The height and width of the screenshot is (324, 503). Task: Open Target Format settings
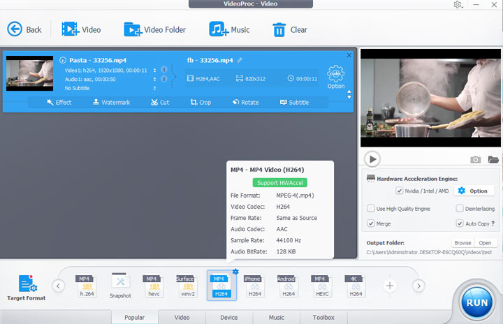coord(27,288)
